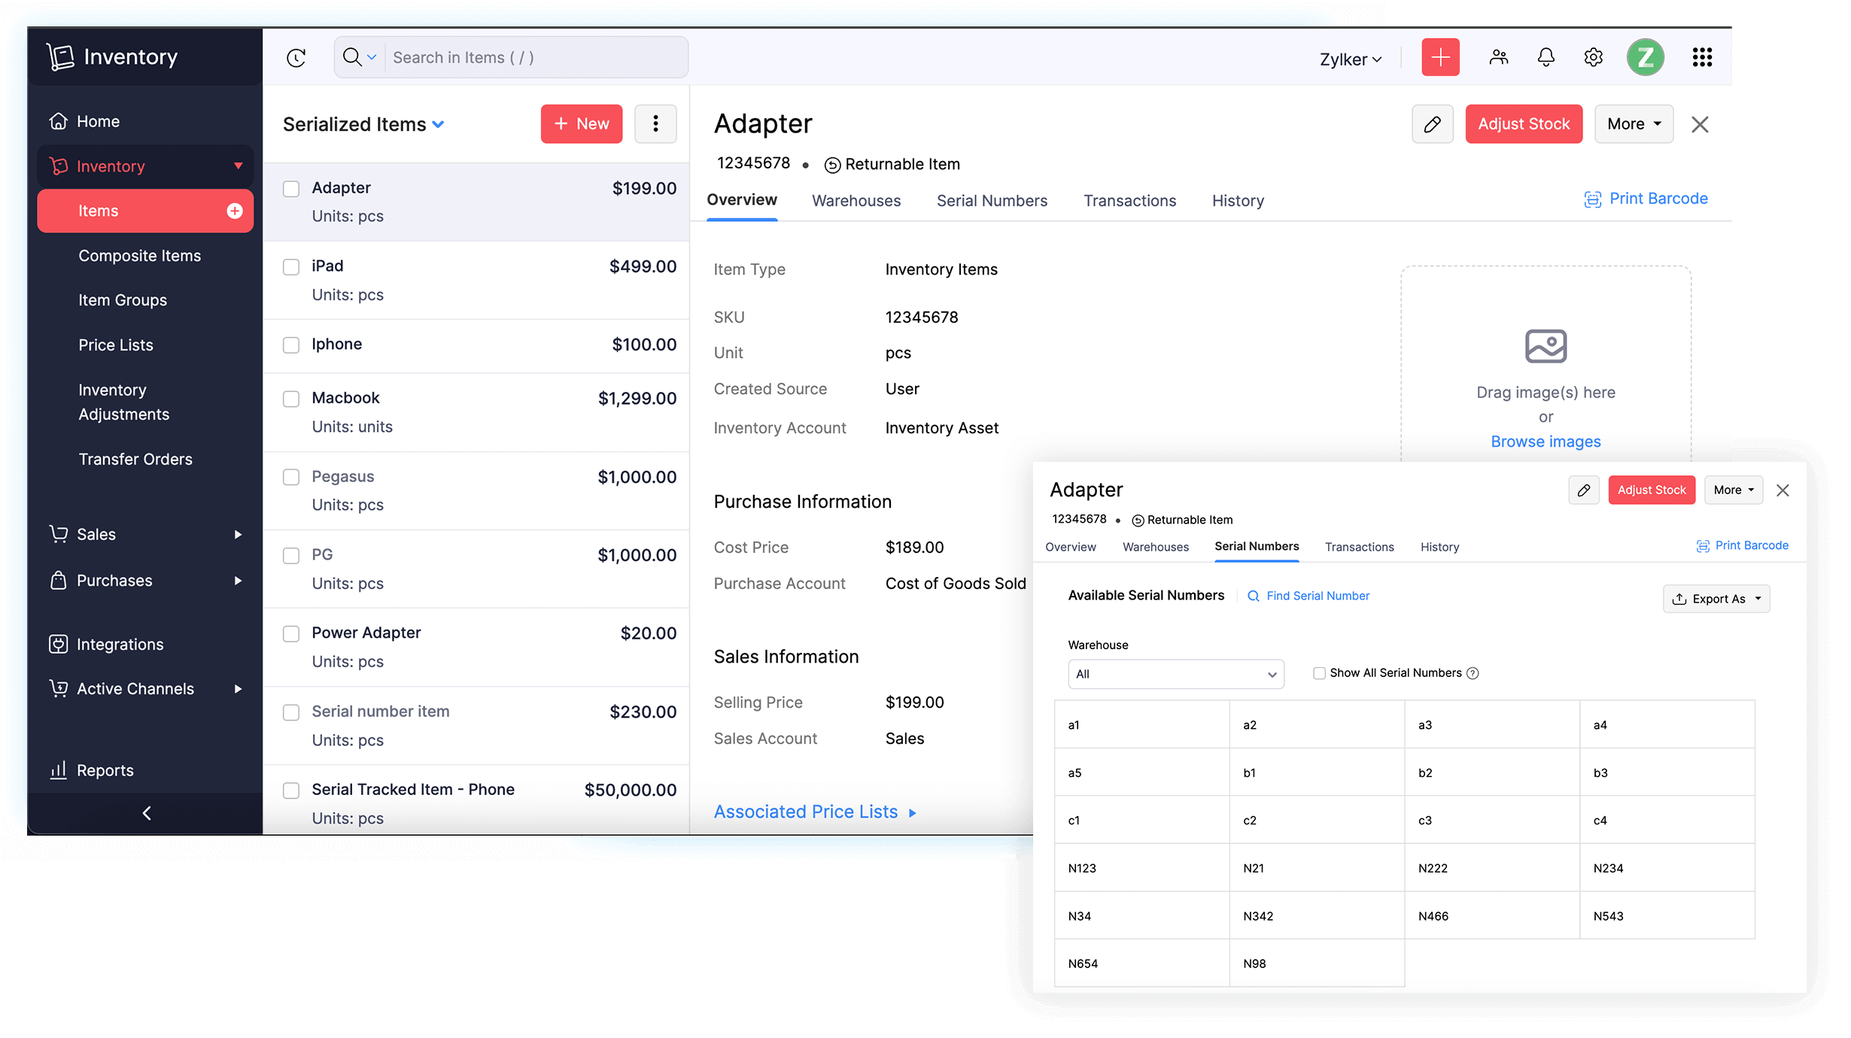Screen dimensions: 1851x1038
Task: Open the edit pencil icon for Adapter
Action: [x=1432, y=123]
